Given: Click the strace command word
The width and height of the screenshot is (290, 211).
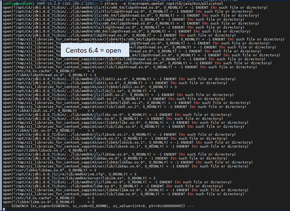Looking at the screenshot, I should coord(111,3).
